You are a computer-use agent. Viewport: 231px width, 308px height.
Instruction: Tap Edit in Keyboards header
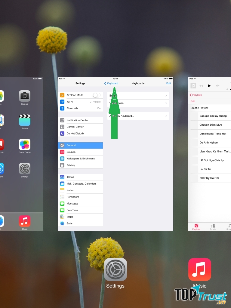[x=168, y=83]
